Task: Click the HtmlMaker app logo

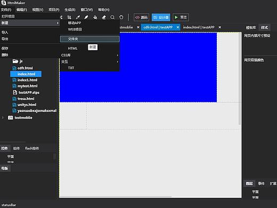Action: coord(4,3)
